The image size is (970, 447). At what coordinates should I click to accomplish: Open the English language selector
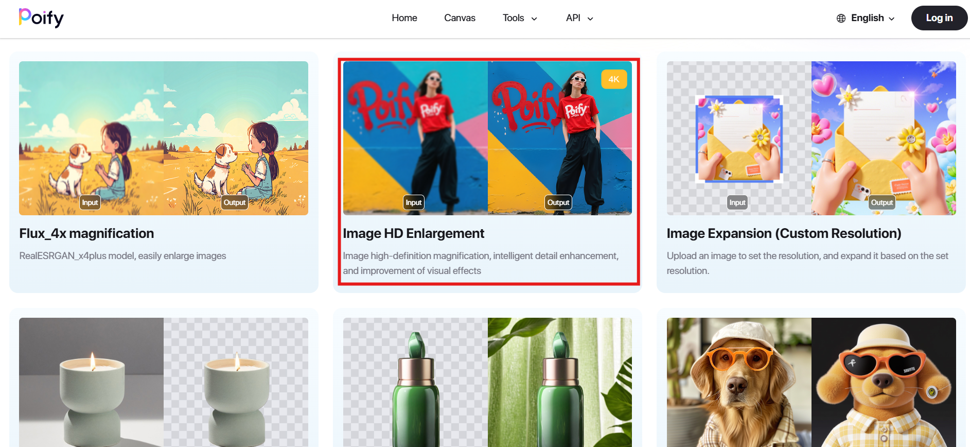866,18
